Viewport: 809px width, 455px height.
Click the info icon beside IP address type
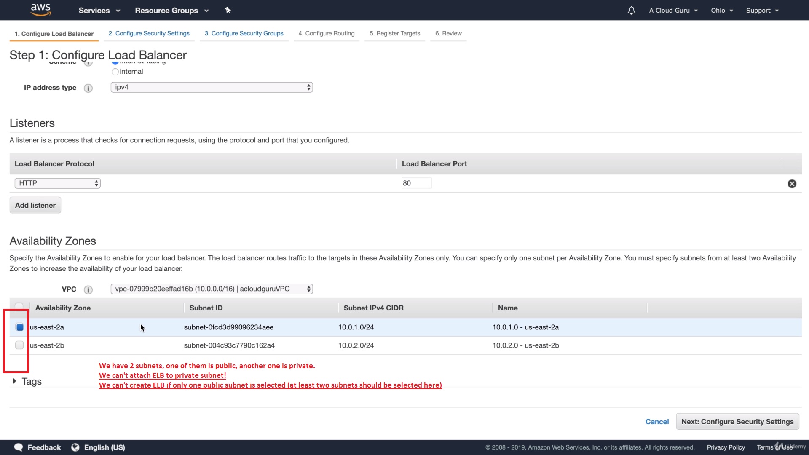(x=88, y=88)
